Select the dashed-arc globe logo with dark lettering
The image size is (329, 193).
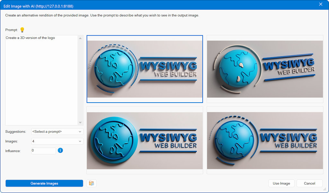point(265,140)
